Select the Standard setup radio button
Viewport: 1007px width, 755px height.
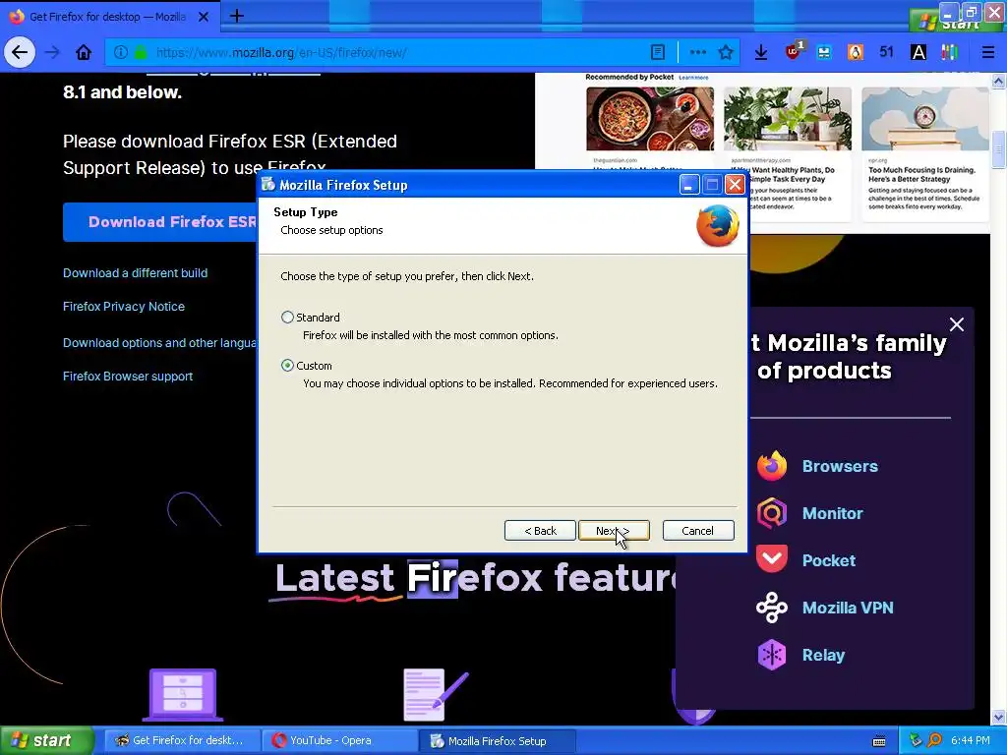pyautogui.click(x=287, y=318)
